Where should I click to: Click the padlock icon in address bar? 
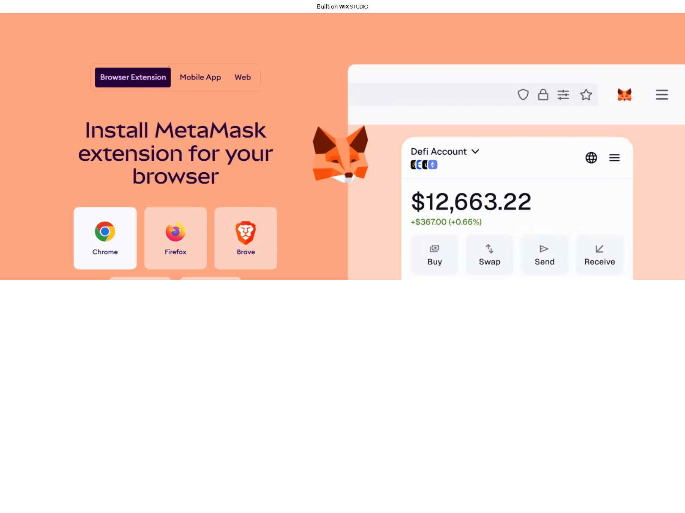point(543,94)
